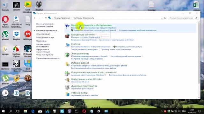The height and width of the screenshot is (114, 204).
Task: Open Шифрование диска BitLocker link
Action: click(x=87, y=79)
